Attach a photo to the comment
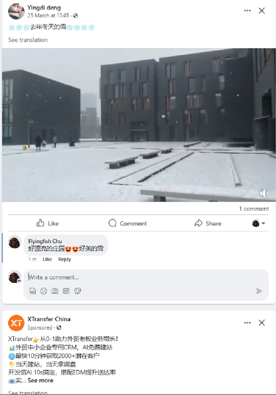 54,291
